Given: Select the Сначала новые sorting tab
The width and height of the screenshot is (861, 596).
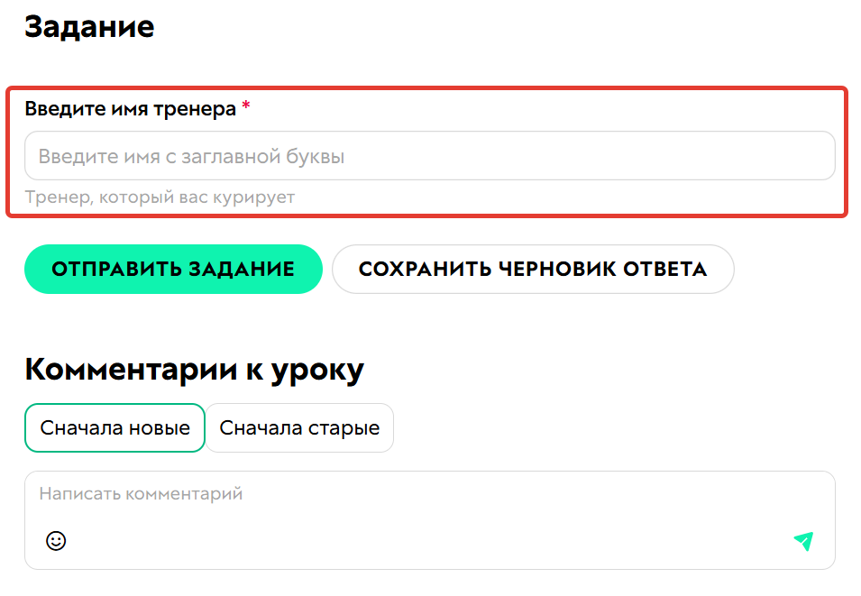Looking at the screenshot, I should (x=114, y=428).
